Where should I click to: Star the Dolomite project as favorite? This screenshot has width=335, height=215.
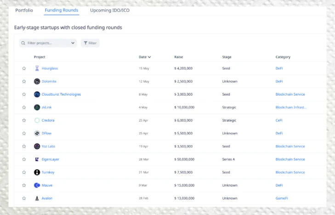pyautogui.click(x=24, y=81)
